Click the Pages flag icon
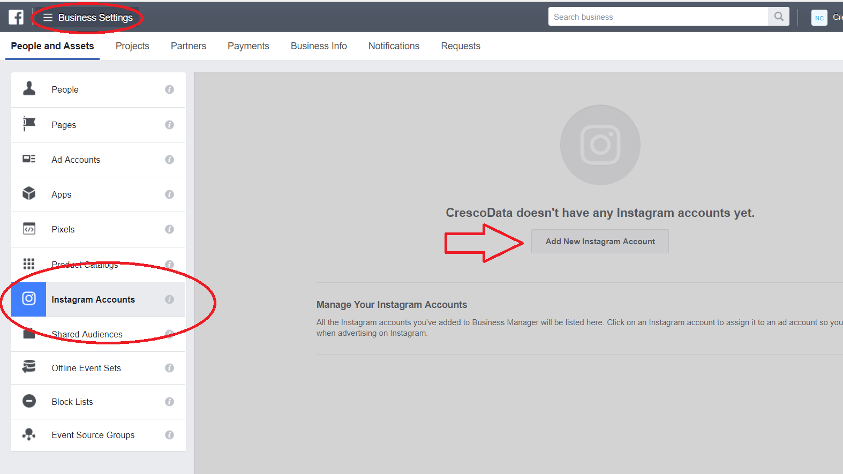Screen dimensions: 843x474 pos(29,124)
